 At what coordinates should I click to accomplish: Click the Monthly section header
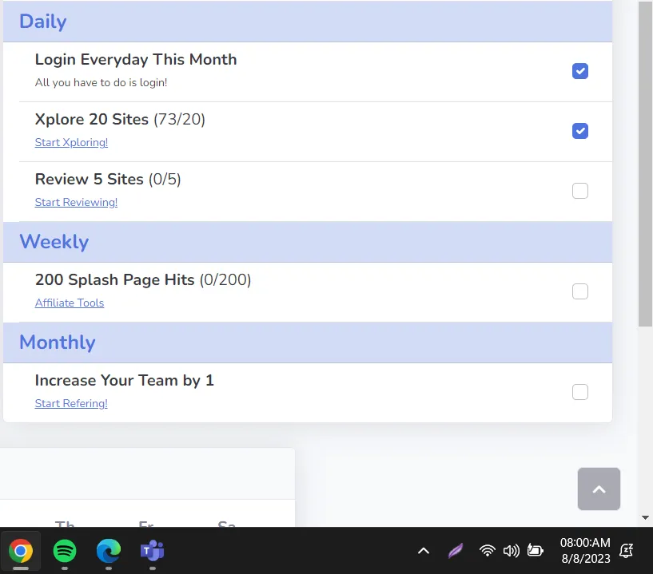pyautogui.click(x=308, y=342)
